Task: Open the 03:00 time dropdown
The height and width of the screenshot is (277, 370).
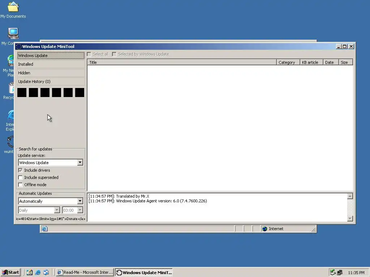Action: 80,210
